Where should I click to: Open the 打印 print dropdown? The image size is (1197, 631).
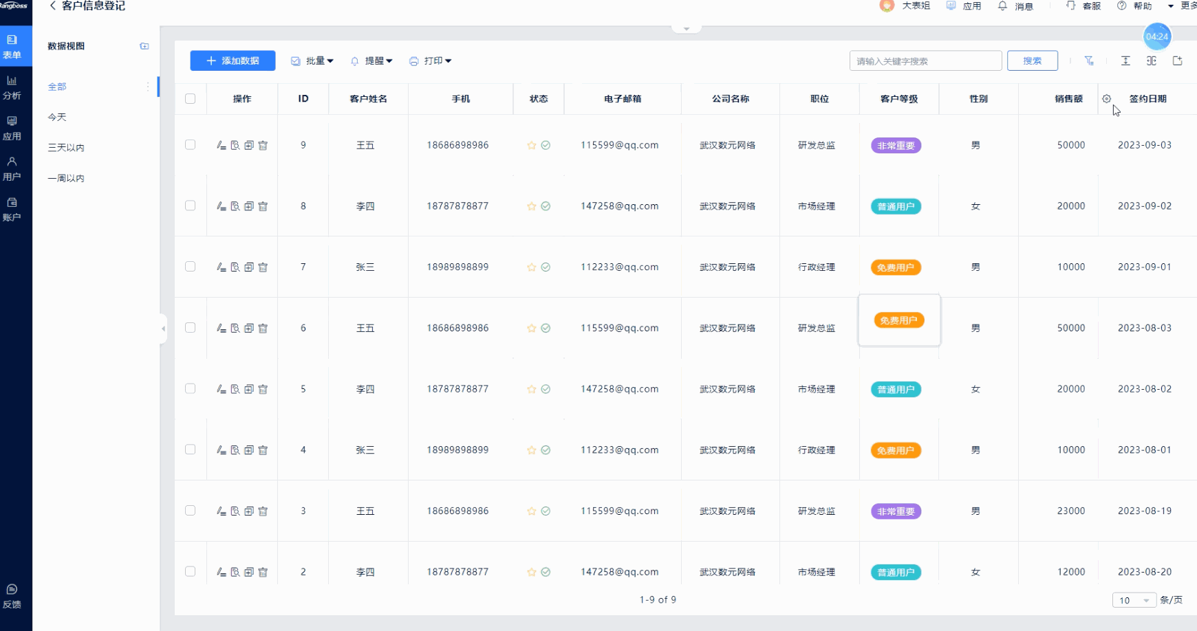pos(431,60)
